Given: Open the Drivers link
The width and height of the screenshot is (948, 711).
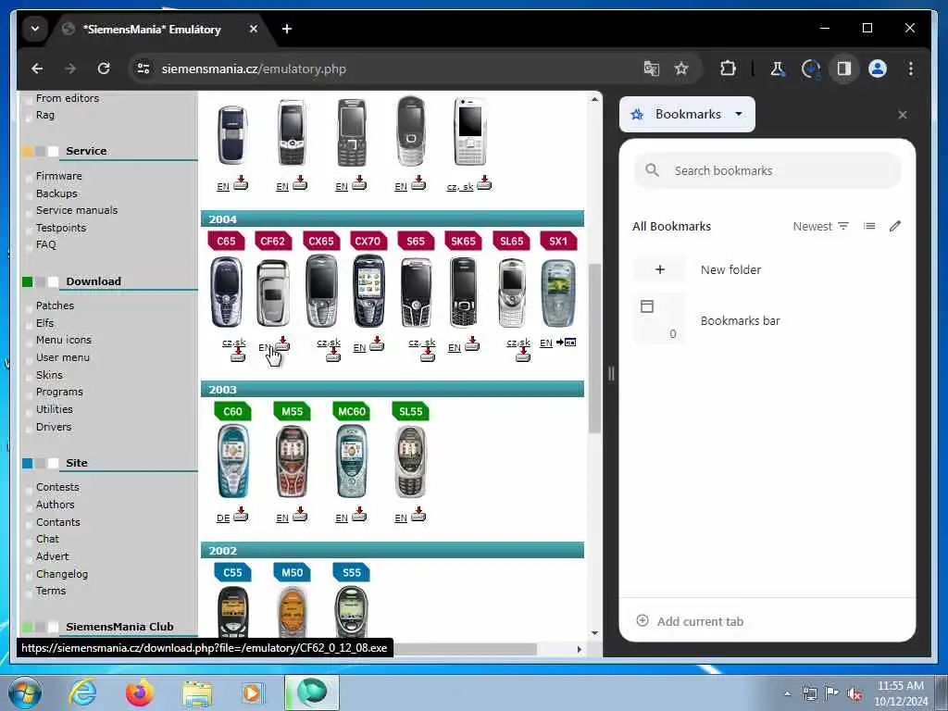Looking at the screenshot, I should [54, 427].
